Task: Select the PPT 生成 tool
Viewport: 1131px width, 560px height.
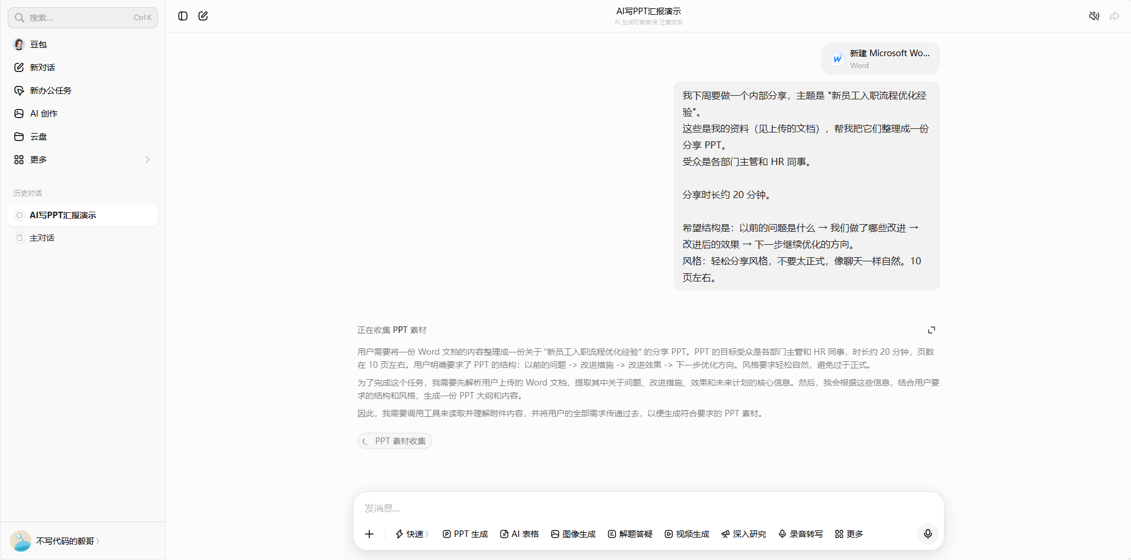Action: [x=465, y=534]
